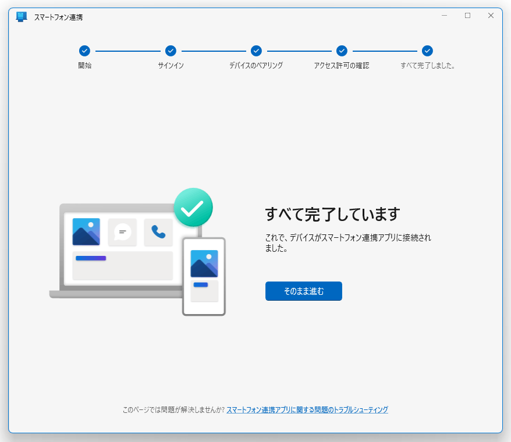Close the スマートフォン連携 window
The height and width of the screenshot is (442, 511).
tap(491, 16)
